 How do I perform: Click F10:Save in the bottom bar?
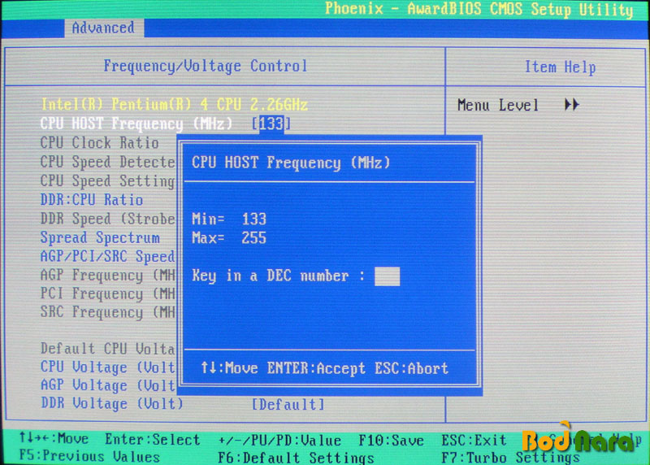click(x=392, y=441)
